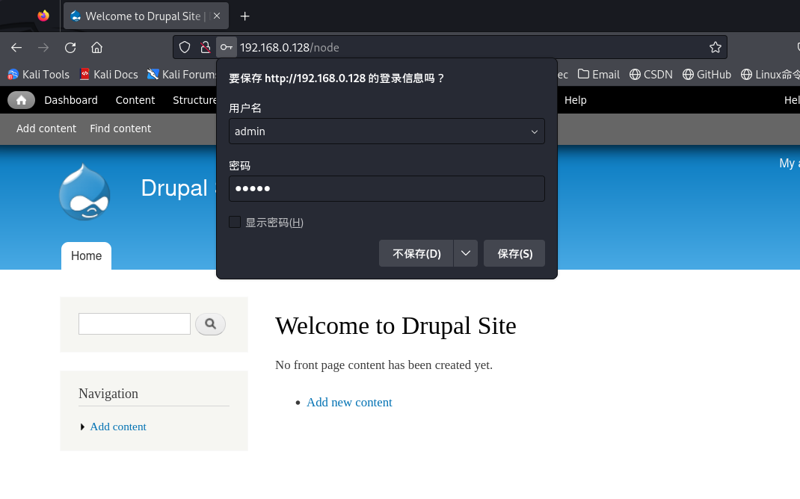This screenshot has width=800, height=499.
Task: Open Structure in admin menu
Action: [194, 100]
